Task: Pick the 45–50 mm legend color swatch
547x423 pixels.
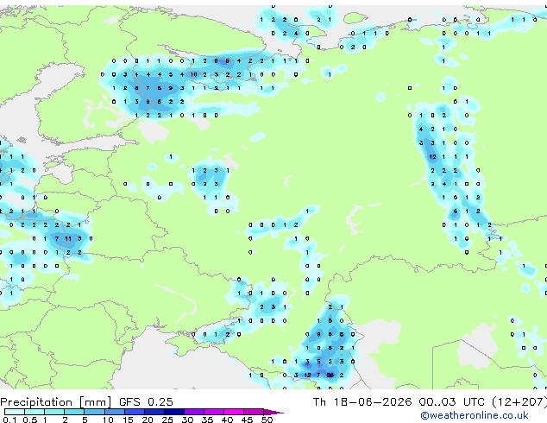Action: [254, 412]
